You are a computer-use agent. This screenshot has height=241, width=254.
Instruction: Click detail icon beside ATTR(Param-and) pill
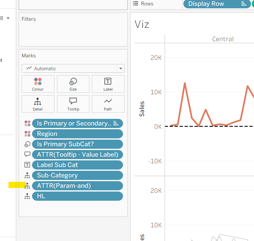point(27,186)
